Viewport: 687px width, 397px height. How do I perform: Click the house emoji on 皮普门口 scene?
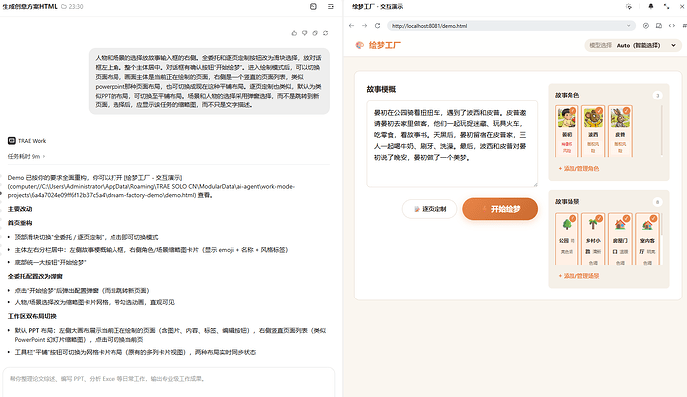coord(620,225)
